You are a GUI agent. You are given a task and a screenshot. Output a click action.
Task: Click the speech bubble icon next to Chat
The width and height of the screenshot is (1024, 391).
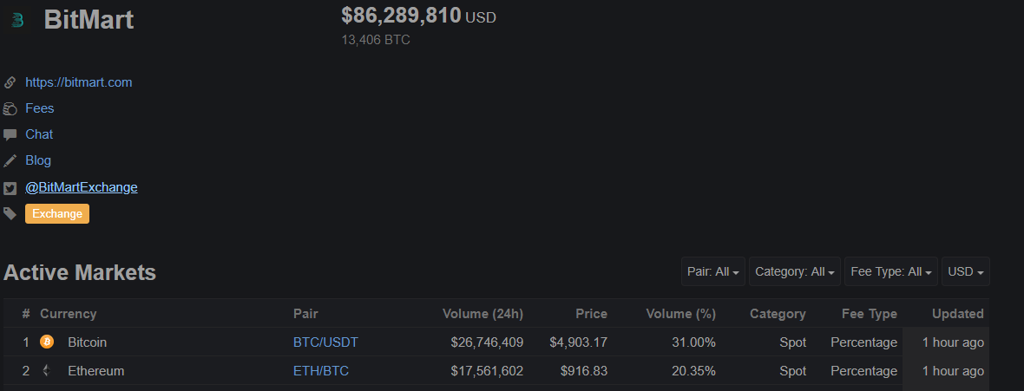click(x=10, y=135)
